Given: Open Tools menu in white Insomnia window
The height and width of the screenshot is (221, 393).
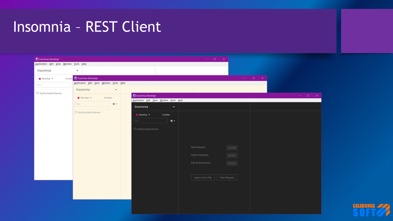Looking at the screenshot, I should tap(76, 64).
